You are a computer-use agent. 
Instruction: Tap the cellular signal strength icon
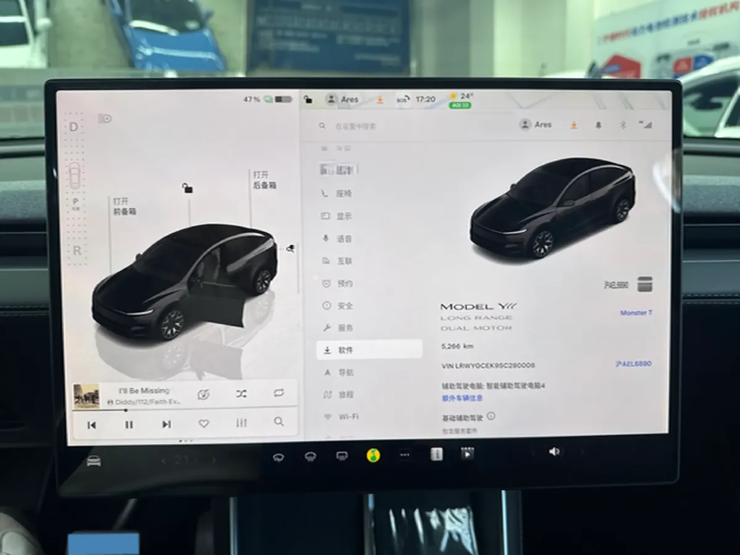[646, 125]
